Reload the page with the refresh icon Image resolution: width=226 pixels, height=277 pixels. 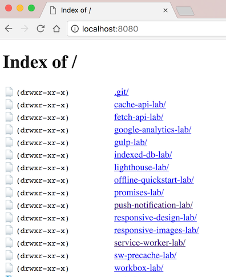coord(41,29)
